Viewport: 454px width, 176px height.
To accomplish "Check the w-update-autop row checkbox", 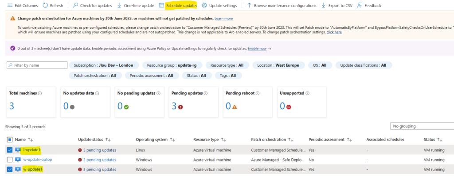I will point(10,160).
